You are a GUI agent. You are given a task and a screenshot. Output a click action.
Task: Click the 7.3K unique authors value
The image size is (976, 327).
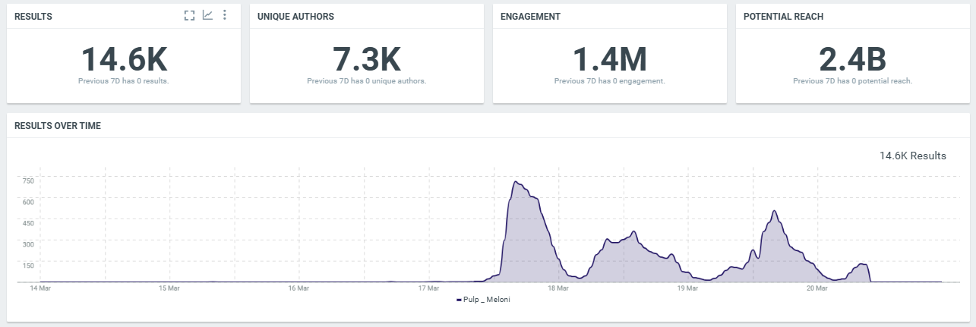point(366,59)
